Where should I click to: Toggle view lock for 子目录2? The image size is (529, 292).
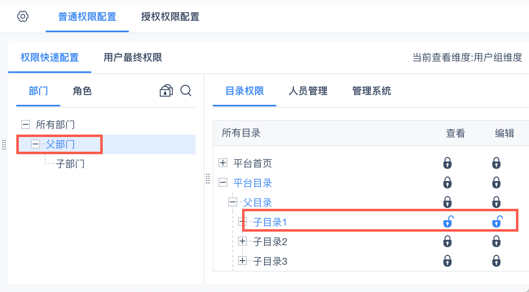tap(447, 242)
